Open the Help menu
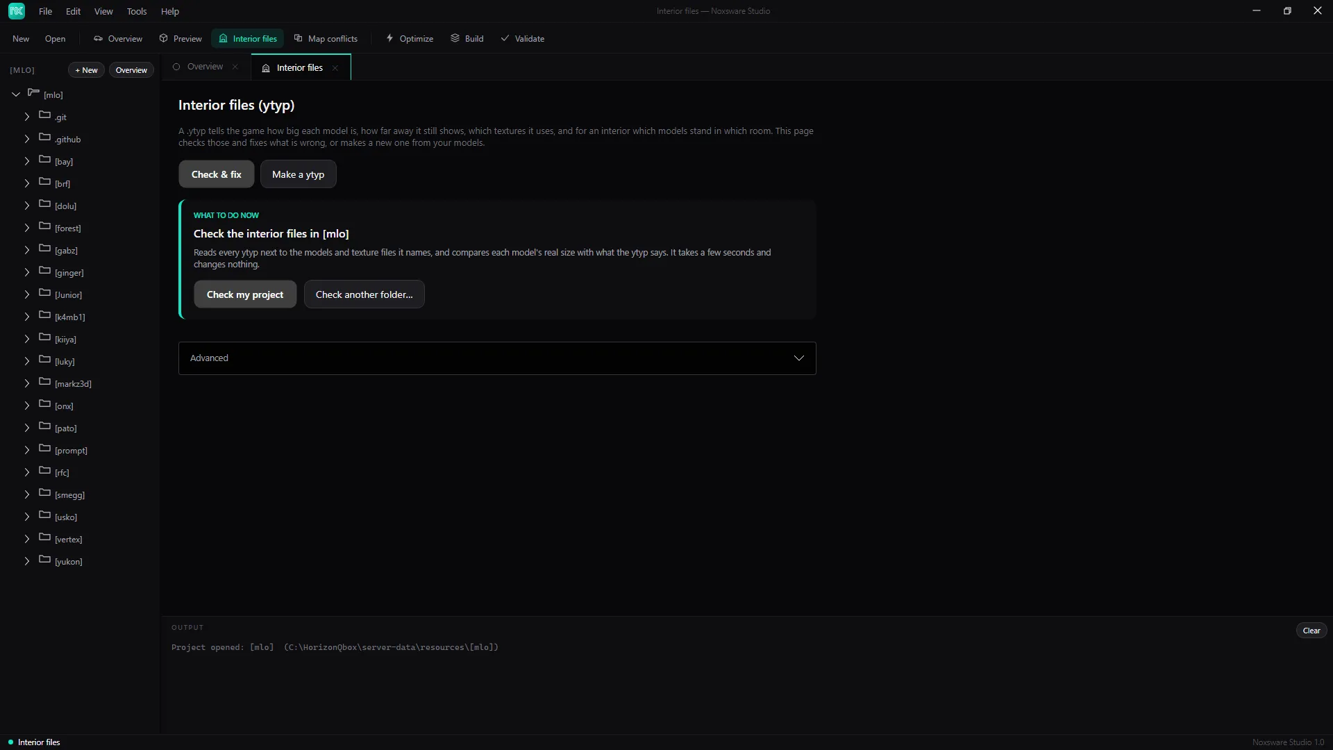The width and height of the screenshot is (1333, 750). click(x=170, y=11)
